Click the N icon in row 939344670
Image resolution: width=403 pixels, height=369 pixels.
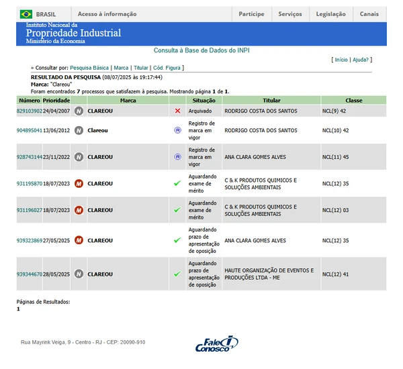(x=79, y=274)
